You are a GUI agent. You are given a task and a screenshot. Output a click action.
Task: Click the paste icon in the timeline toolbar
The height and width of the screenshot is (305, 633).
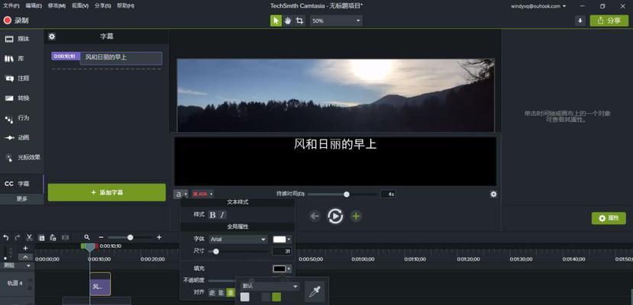(x=53, y=238)
